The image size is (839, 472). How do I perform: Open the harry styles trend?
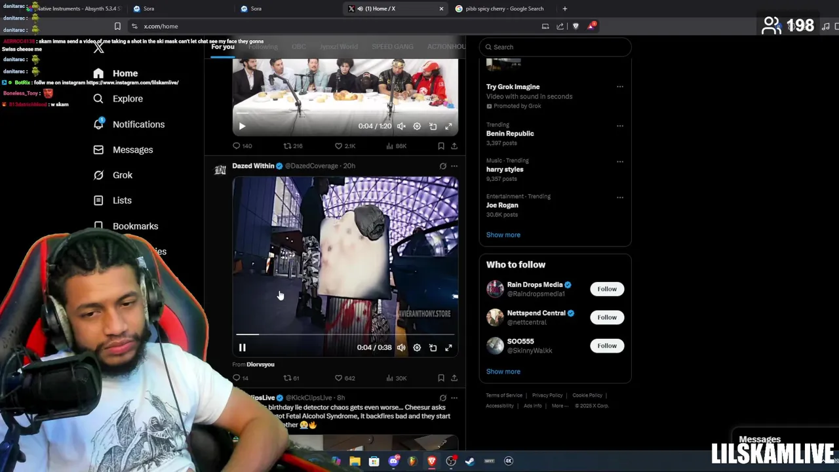(505, 169)
